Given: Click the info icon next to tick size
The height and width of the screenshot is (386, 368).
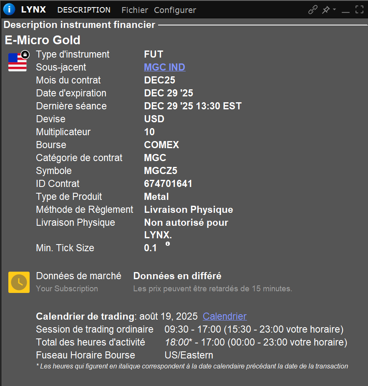Looking at the screenshot, I should click(168, 244).
